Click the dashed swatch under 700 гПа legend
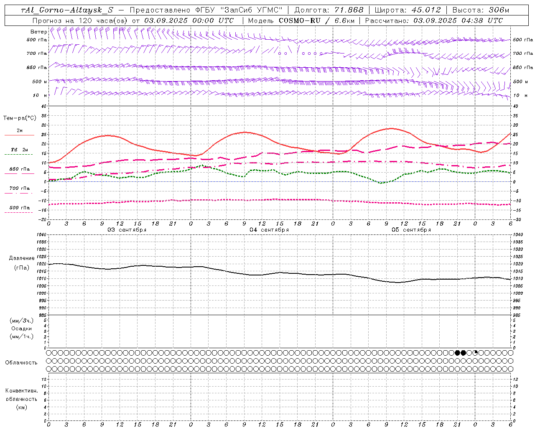The image size is (535, 428). coord(18,193)
